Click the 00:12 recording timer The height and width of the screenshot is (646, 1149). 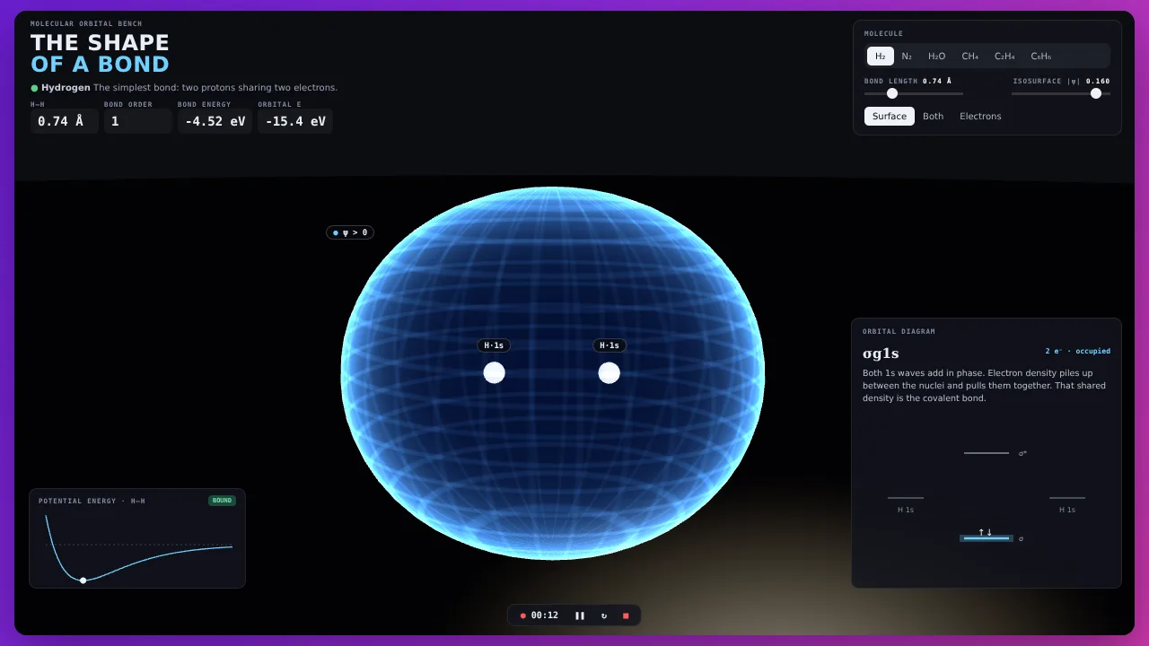click(545, 615)
